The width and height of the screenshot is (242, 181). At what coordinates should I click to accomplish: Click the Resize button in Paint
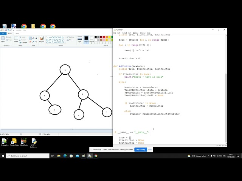23,40
